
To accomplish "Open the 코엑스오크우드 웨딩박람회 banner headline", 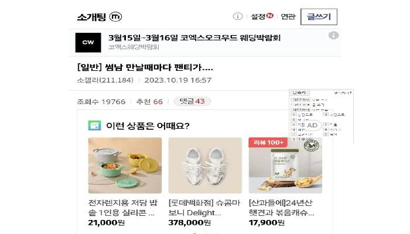I will pos(194,38).
